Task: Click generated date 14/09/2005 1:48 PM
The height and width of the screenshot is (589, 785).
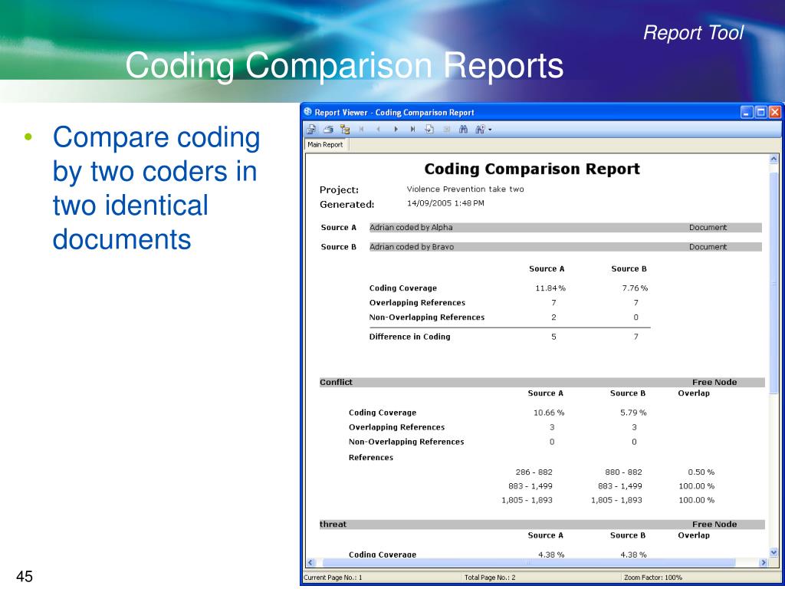Action: point(445,202)
